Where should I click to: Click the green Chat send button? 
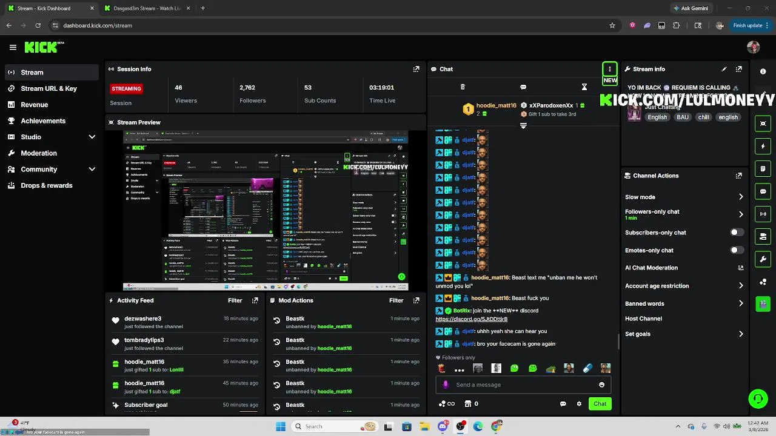pyautogui.click(x=600, y=404)
